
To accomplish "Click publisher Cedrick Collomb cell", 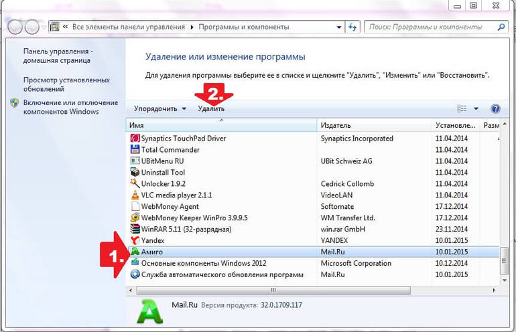I will [348, 184].
